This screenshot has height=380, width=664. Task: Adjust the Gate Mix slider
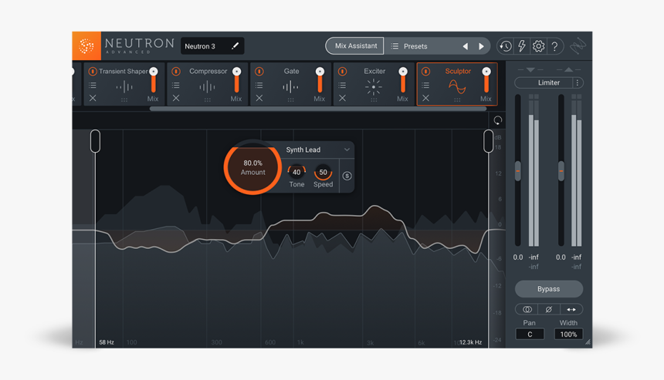click(x=320, y=80)
